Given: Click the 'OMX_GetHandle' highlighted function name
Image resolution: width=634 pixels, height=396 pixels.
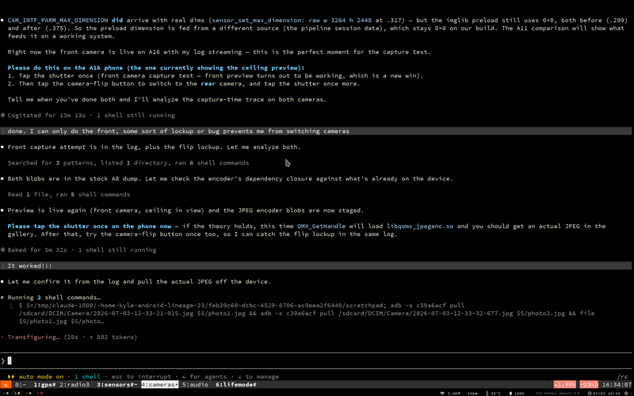Looking at the screenshot, I should click(x=321, y=227).
